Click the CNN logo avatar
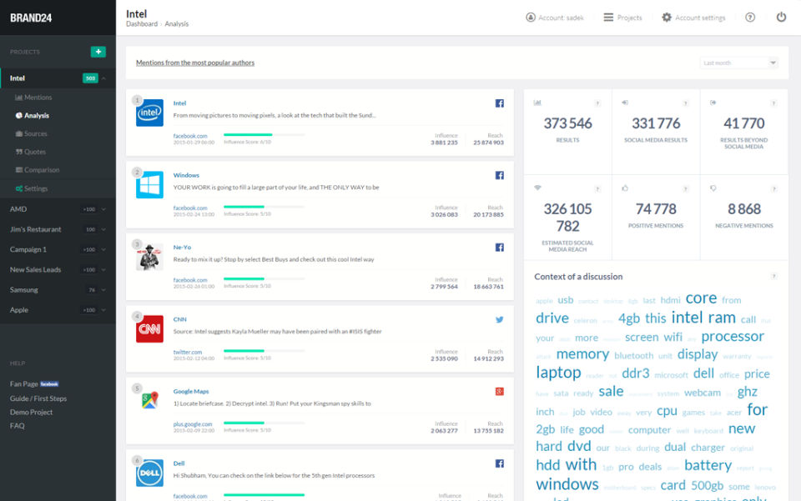This screenshot has height=501, width=801. point(149,328)
